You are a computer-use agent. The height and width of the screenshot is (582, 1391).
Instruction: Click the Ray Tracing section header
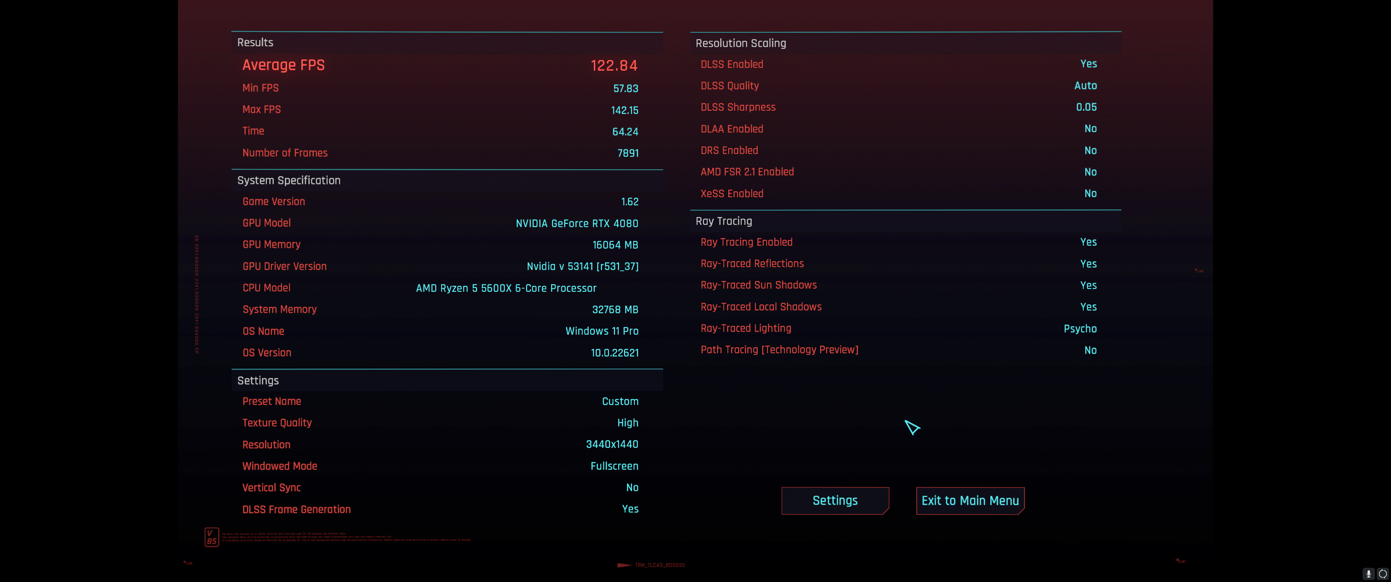[x=723, y=221]
